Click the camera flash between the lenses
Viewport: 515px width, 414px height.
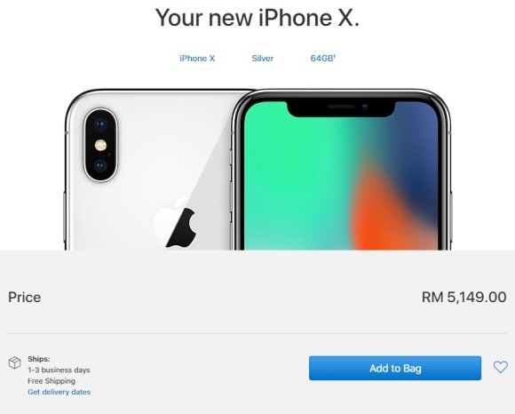click(x=100, y=145)
